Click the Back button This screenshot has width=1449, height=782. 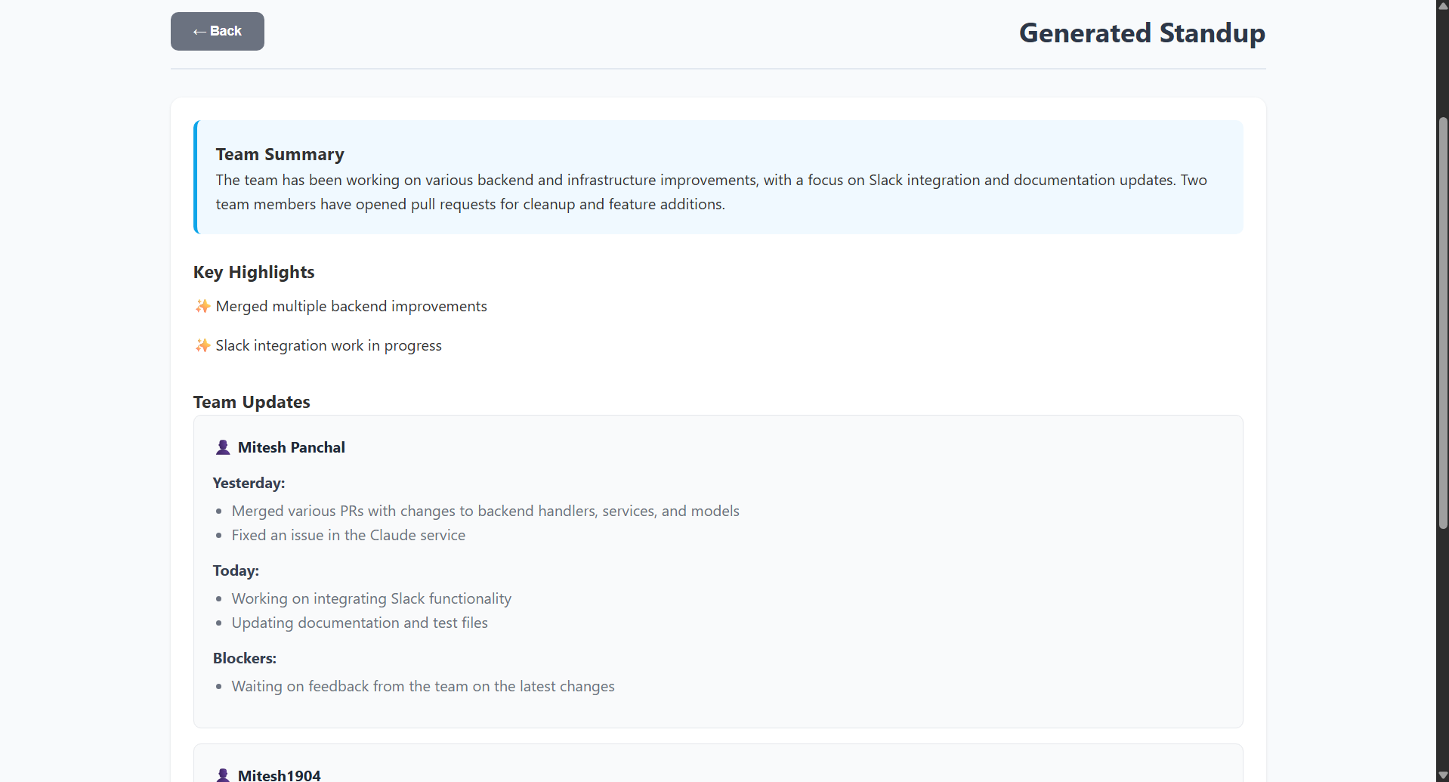(218, 31)
